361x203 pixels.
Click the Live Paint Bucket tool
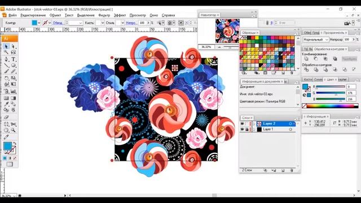tap(6, 110)
